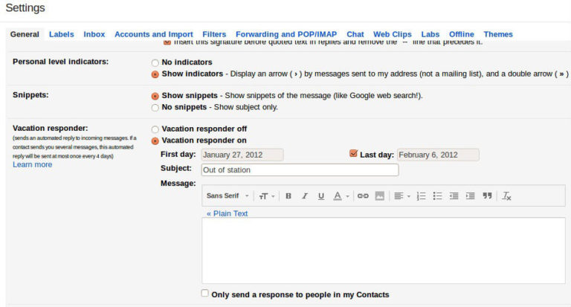Screen dimensions: 571x307
Task: Open the Labs tab
Action: coord(430,34)
